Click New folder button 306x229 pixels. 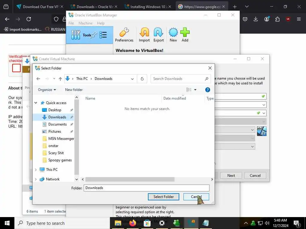(x=74, y=89)
